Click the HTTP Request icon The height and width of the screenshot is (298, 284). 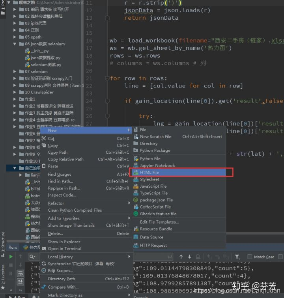(x=136, y=245)
